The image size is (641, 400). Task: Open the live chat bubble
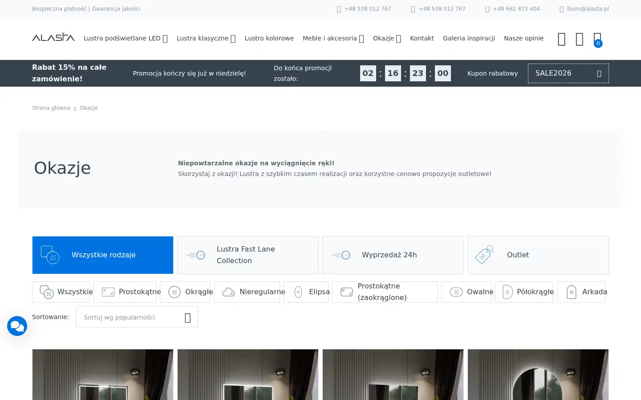pyautogui.click(x=17, y=326)
